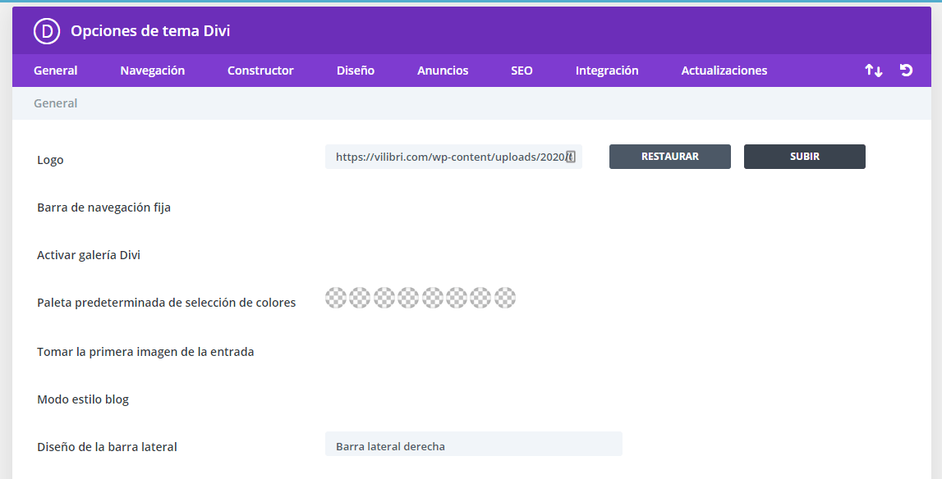This screenshot has width=942, height=479.
Task: Open the import/export arrows icon
Action: point(874,71)
